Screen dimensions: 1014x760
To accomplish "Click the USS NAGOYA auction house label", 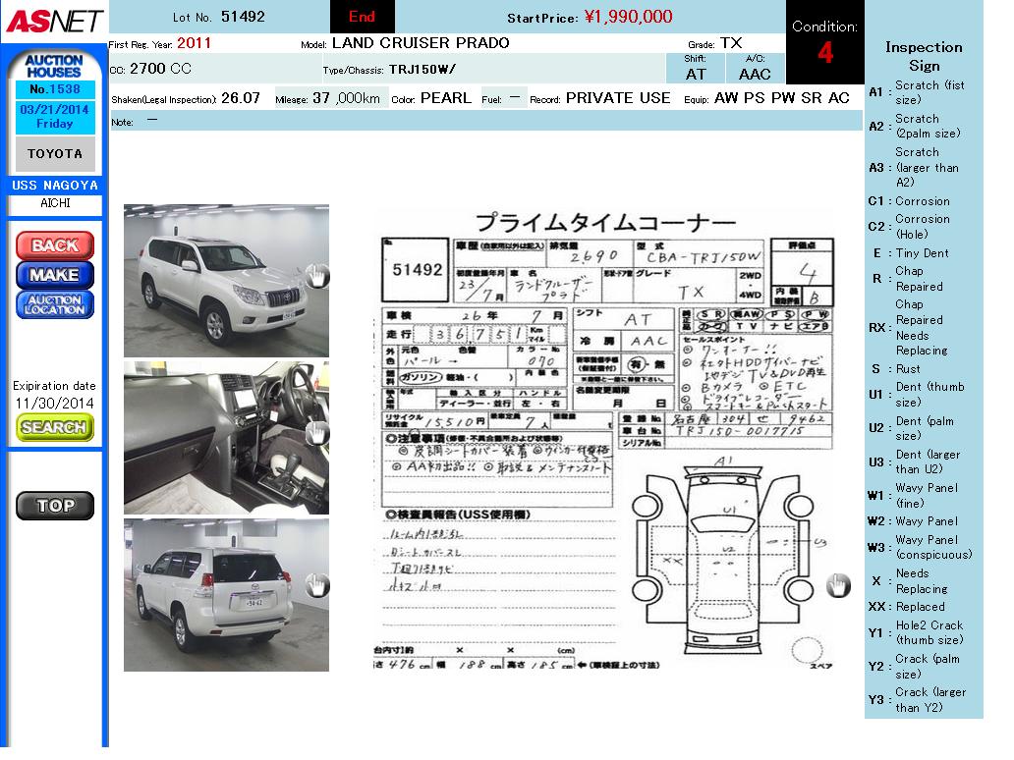I will [54, 186].
